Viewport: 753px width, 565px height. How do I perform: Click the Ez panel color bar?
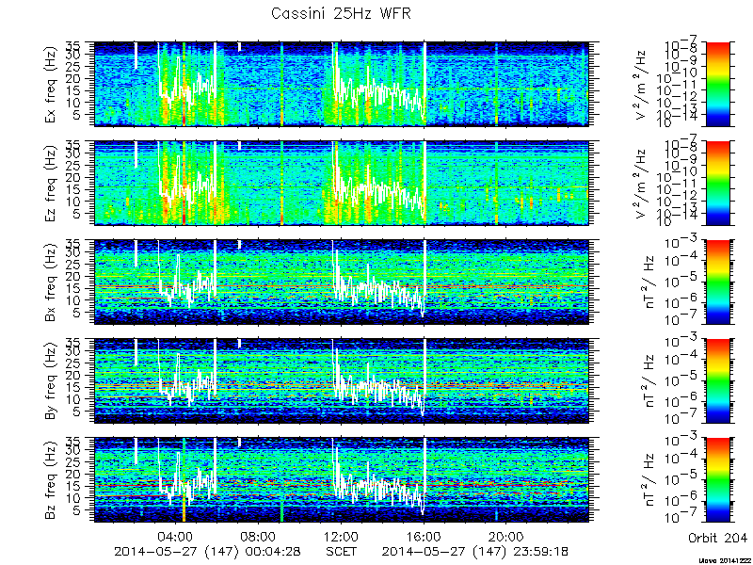coord(717,183)
